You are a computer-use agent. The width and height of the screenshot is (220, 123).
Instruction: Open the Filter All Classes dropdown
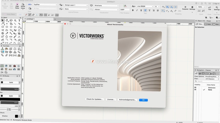(212, 79)
